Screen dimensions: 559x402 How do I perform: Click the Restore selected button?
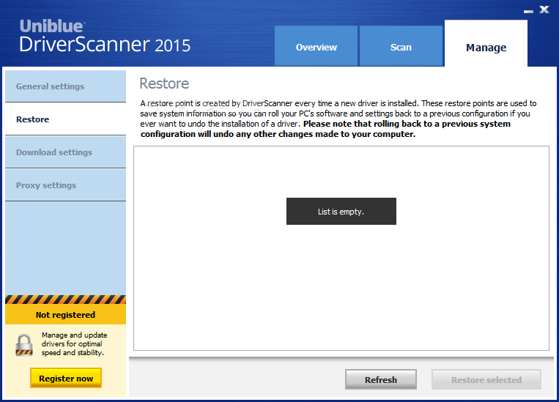coord(486,379)
